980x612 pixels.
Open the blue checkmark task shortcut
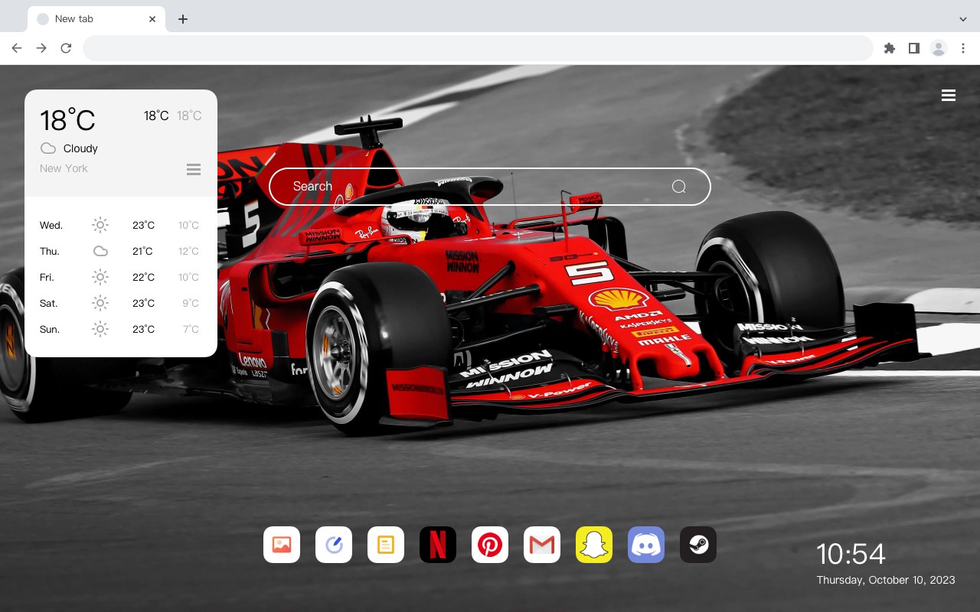334,545
